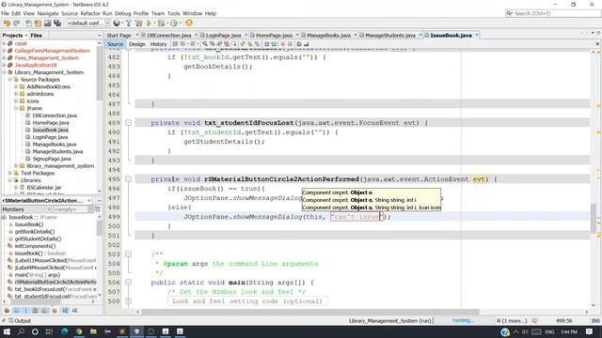
Task: Collapse the txt_studentIdFocusLost method fold
Action: click(128, 123)
